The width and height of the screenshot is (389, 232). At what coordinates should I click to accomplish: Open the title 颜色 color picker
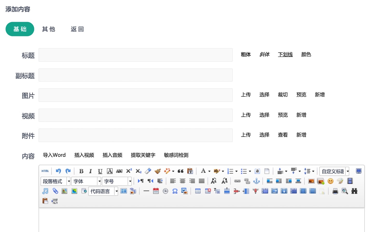306,54
